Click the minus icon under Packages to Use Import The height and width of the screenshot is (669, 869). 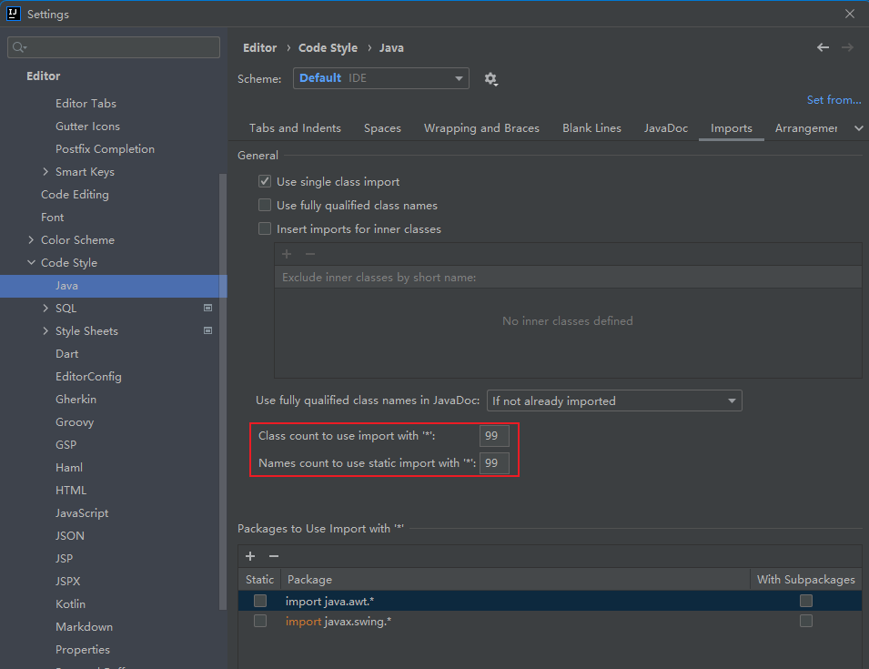274,556
